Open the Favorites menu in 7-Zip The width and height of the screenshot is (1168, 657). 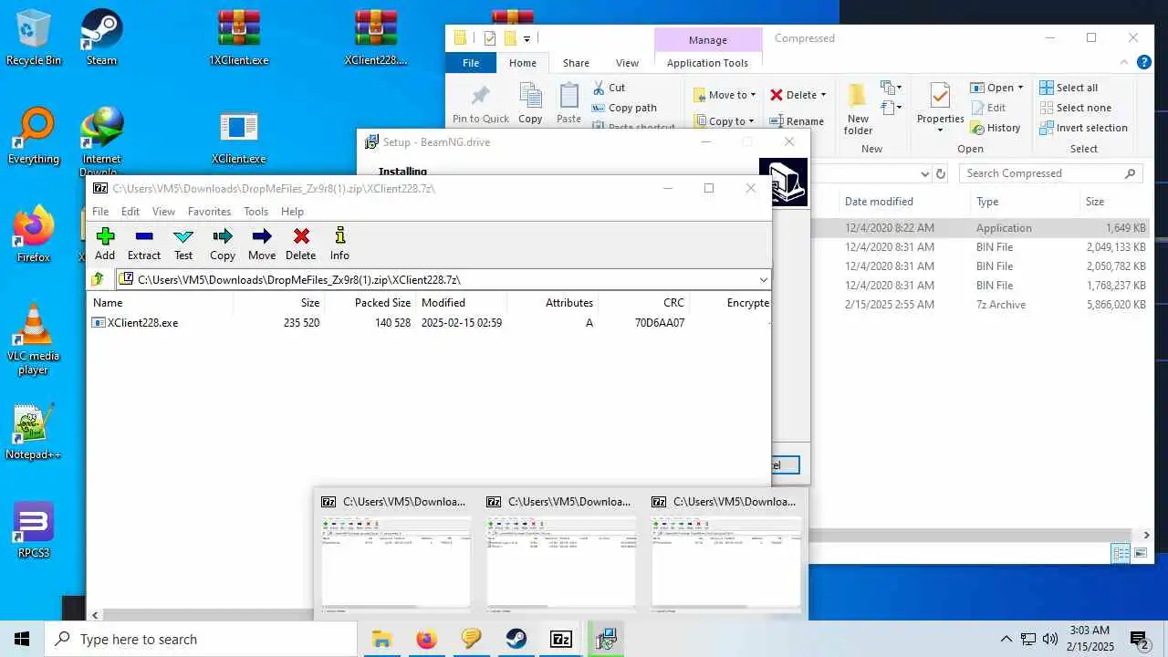click(x=209, y=212)
